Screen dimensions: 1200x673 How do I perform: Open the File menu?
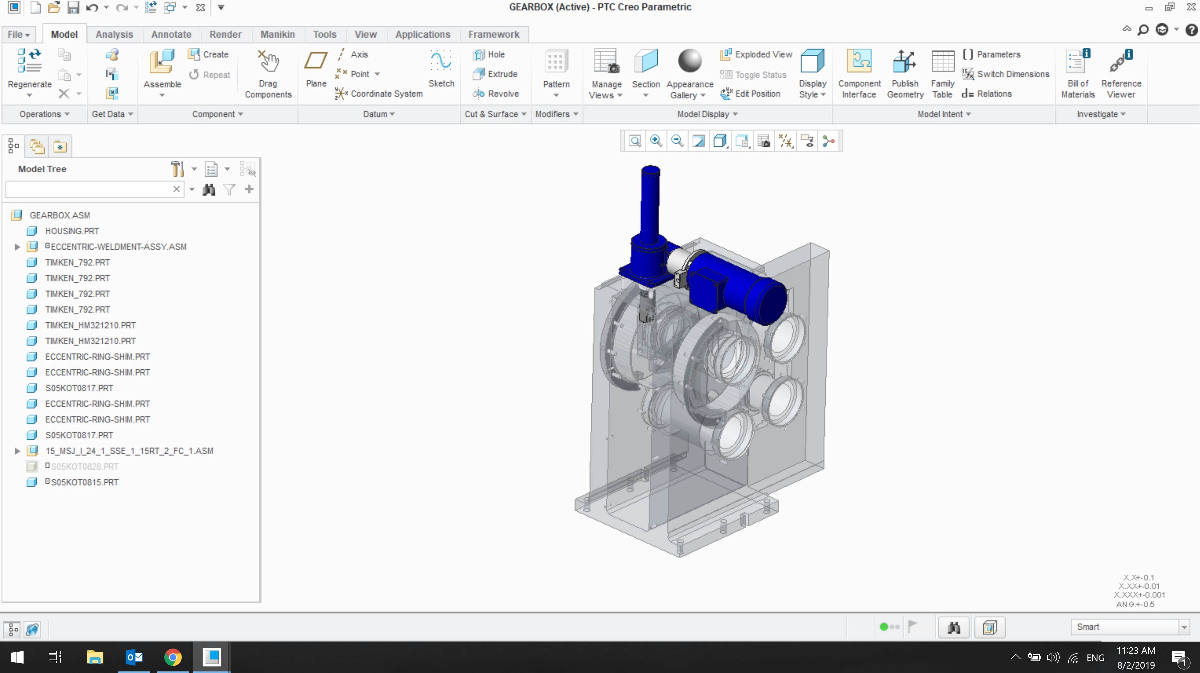pos(19,35)
